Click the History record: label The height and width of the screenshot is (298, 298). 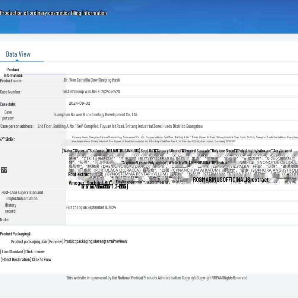10,208
